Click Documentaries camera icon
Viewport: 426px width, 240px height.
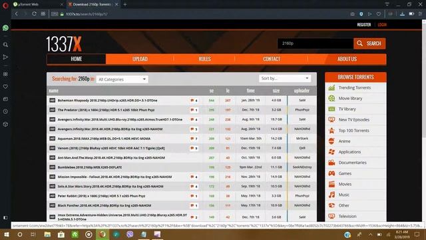[331, 163]
